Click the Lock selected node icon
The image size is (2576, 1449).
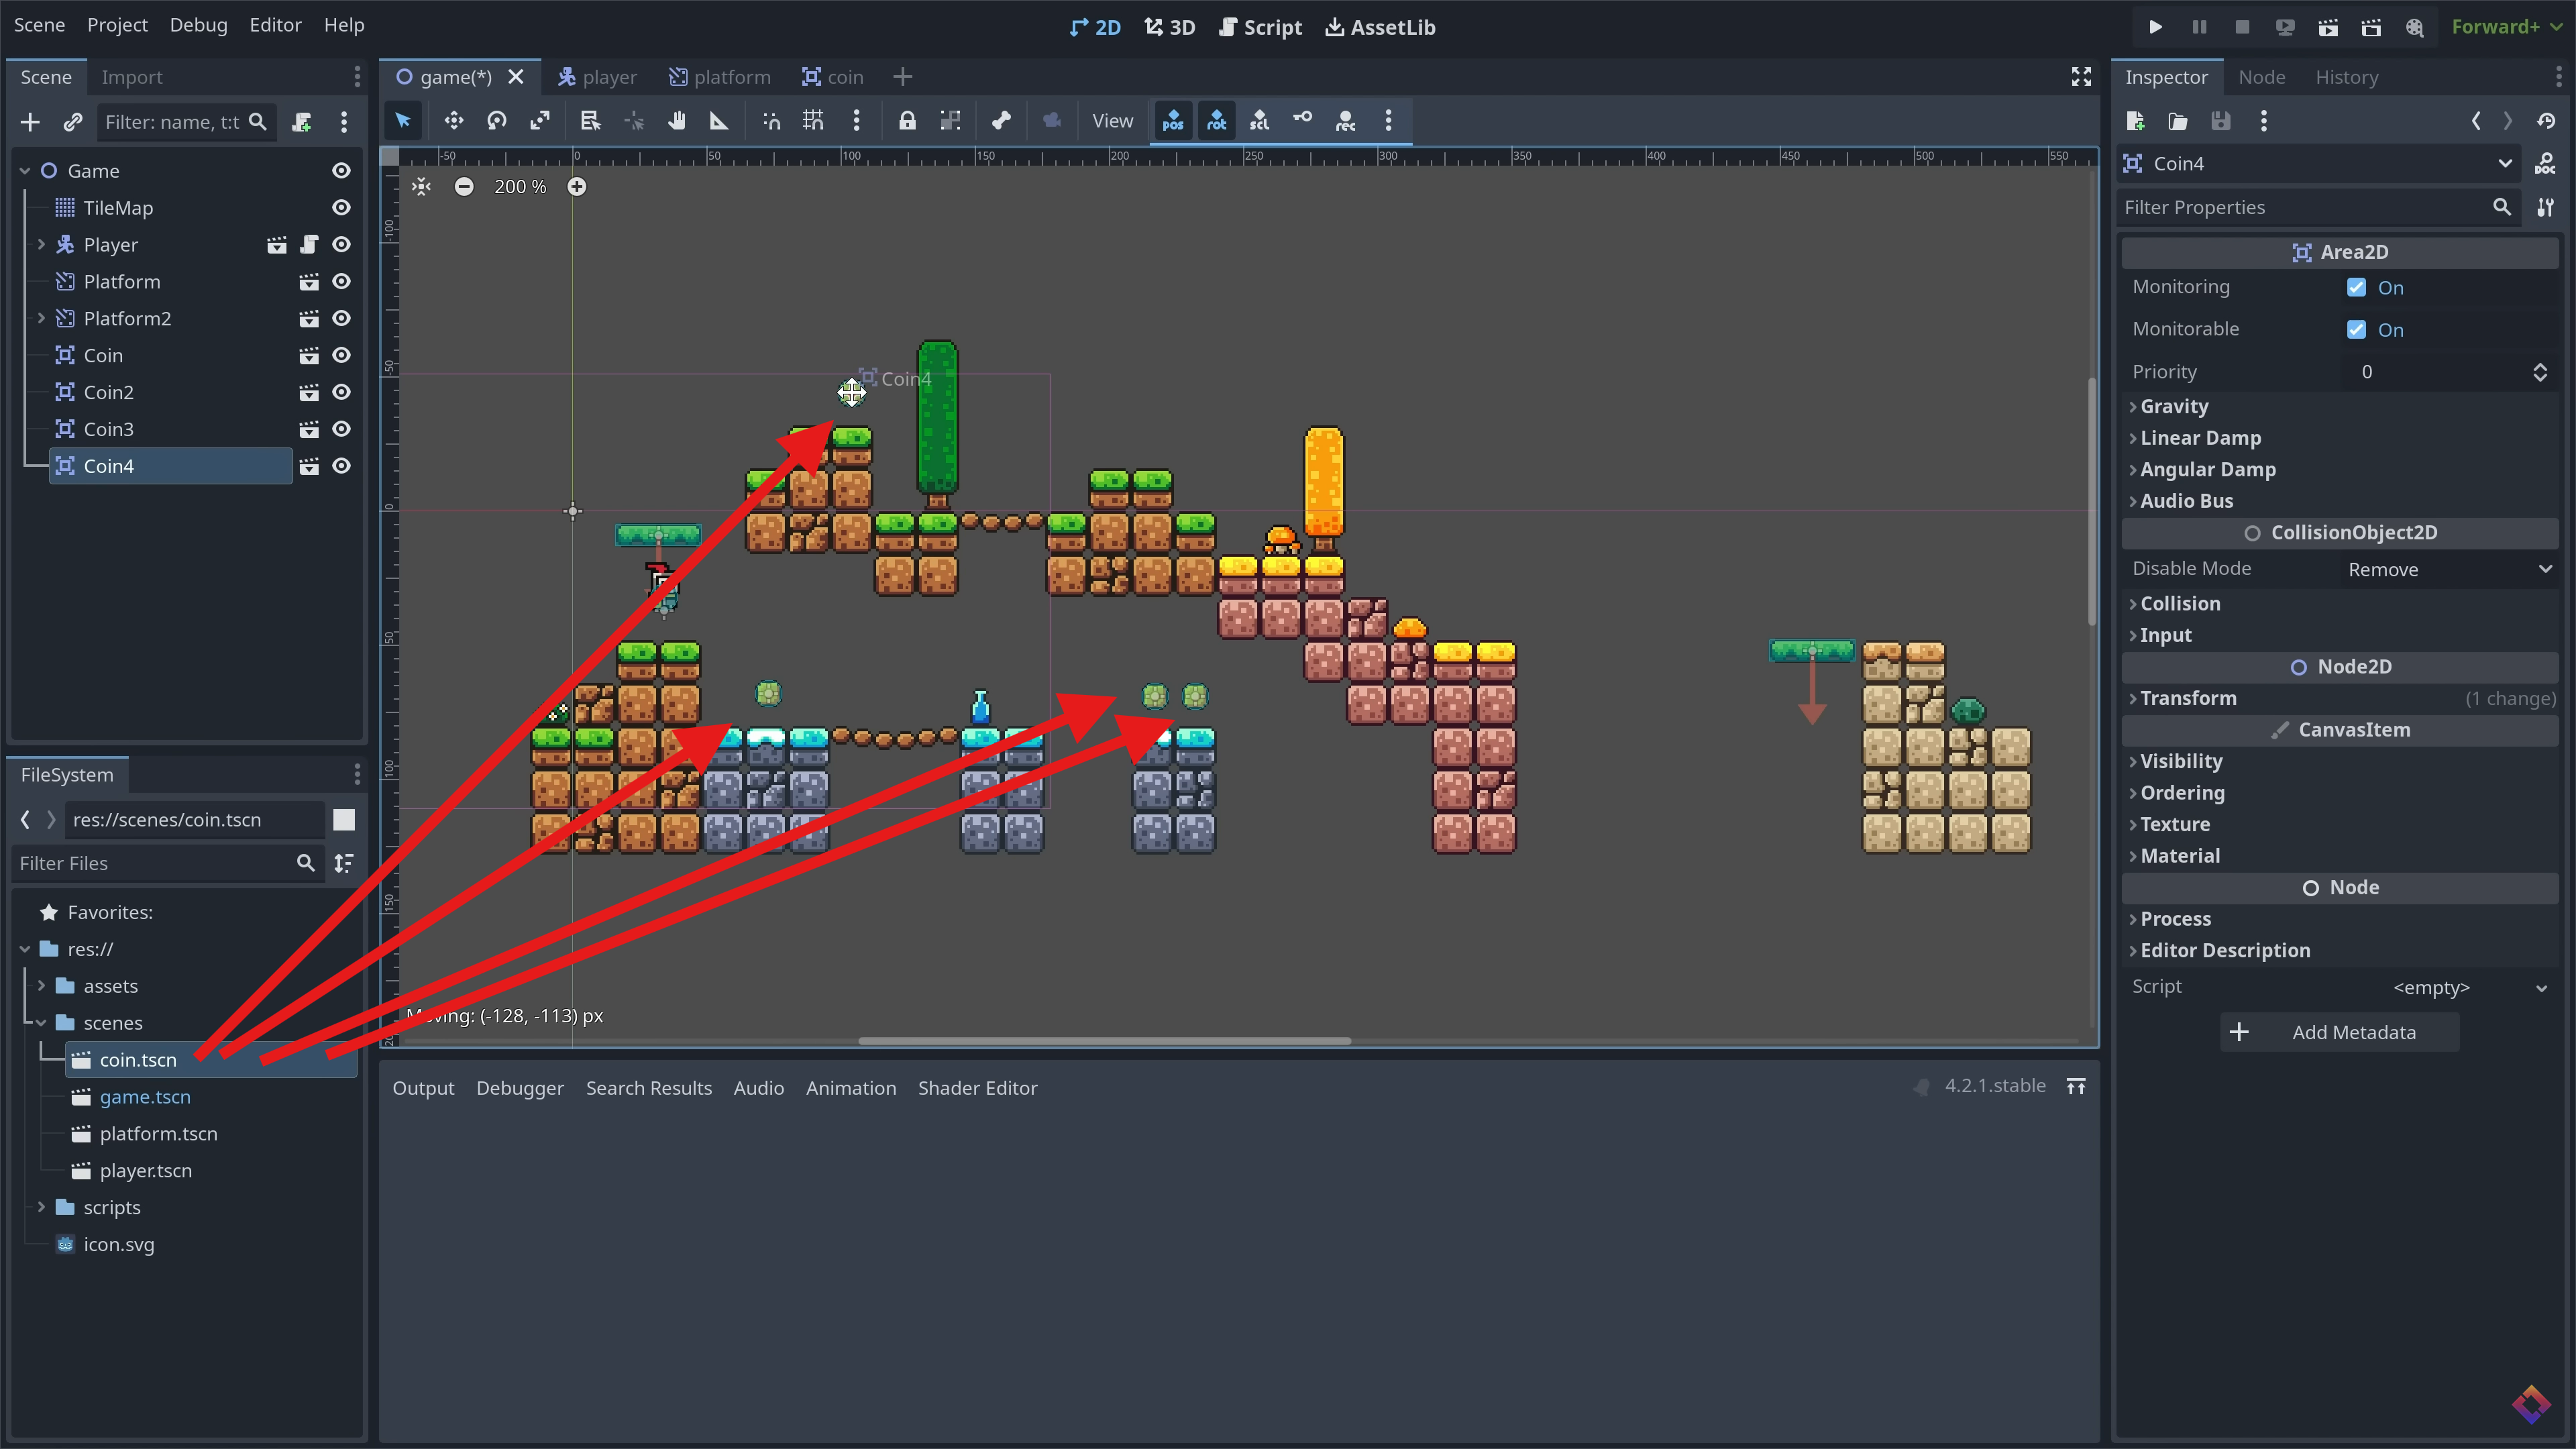[x=906, y=121]
